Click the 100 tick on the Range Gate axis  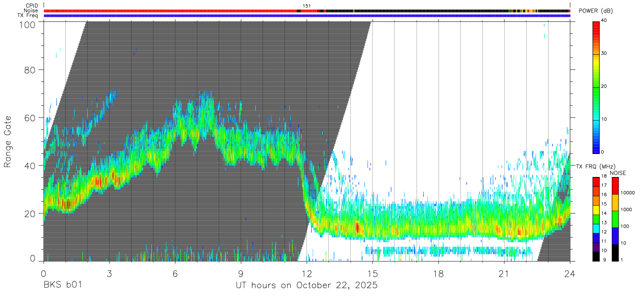(x=27, y=24)
